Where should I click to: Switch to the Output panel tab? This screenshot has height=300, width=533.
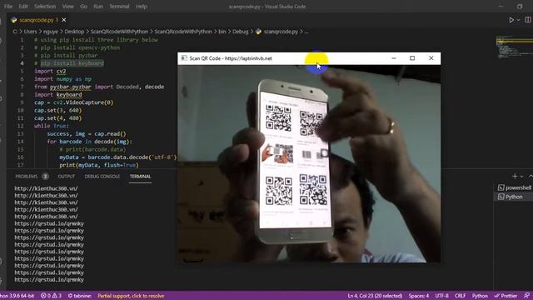[x=67, y=176]
